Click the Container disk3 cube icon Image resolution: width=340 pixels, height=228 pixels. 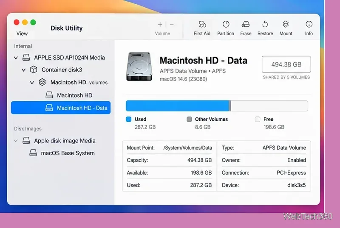point(34,70)
